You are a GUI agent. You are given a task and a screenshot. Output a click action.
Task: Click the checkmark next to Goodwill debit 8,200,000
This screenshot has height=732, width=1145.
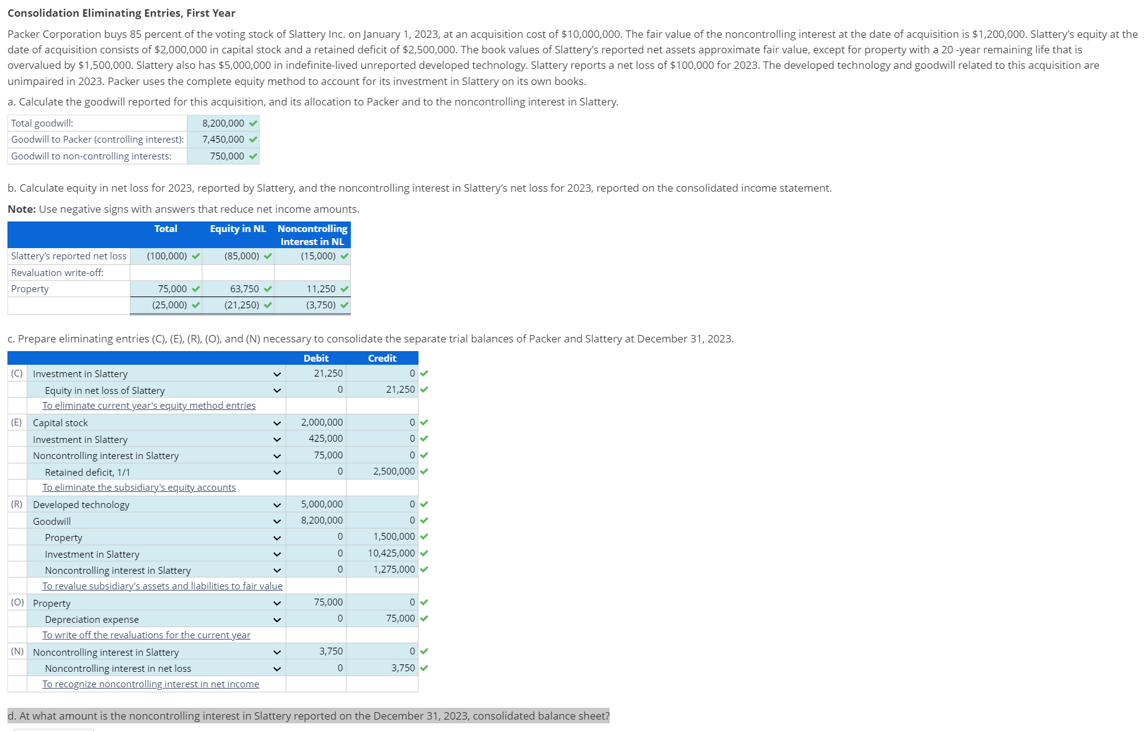click(x=423, y=520)
